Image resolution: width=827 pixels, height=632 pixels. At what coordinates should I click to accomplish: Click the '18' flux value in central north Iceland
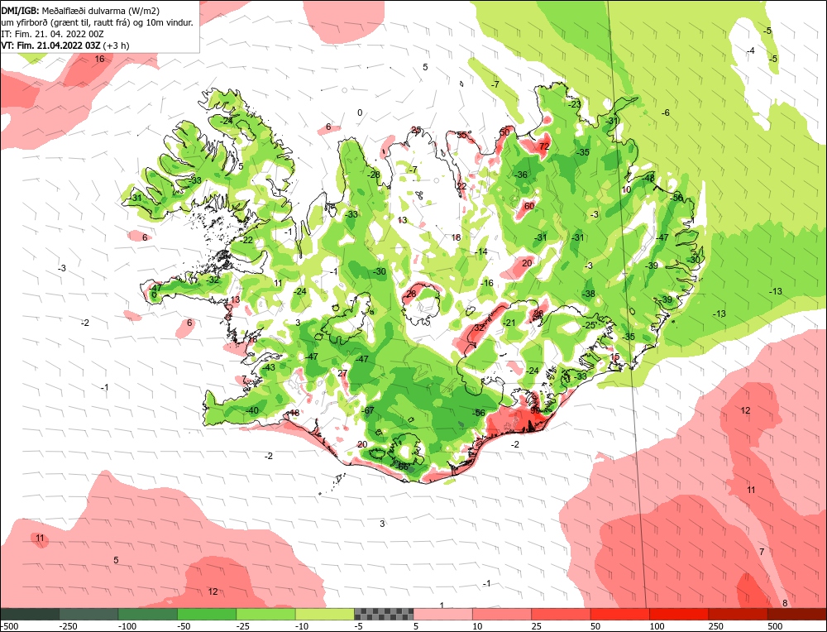[x=456, y=237]
